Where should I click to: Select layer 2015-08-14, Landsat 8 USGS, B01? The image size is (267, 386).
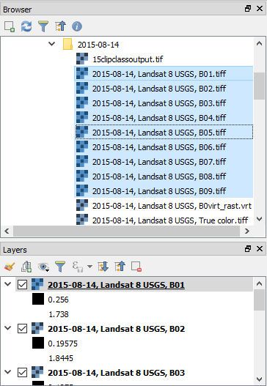[x=116, y=285]
